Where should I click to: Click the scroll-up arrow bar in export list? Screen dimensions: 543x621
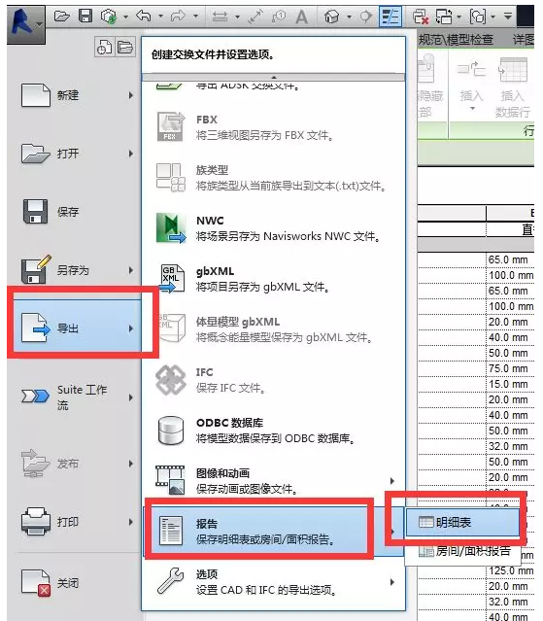coord(274,77)
